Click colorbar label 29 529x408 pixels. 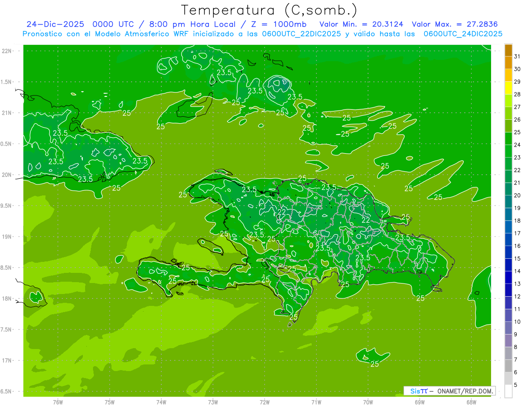coord(517,82)
